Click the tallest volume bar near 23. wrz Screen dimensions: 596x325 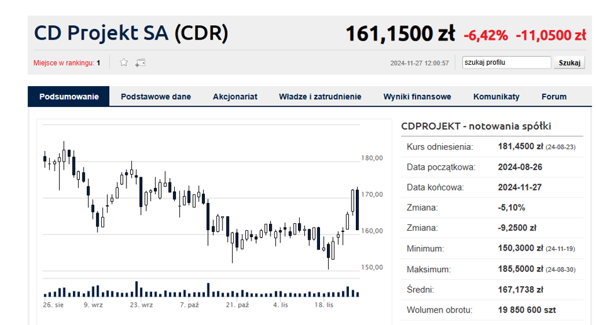(136, 289)
